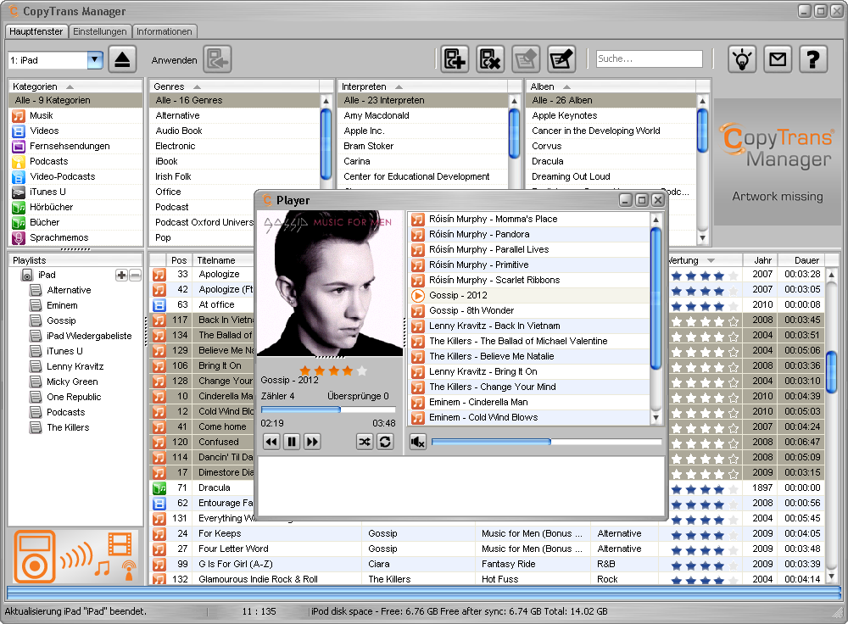848x624 pixels.
Task: Sort the Alben column header
Action: point(611,86)
